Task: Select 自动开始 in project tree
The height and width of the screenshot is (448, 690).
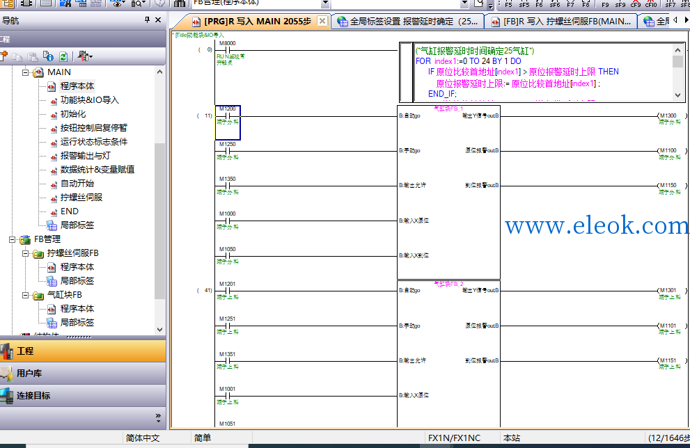Action: [x=77, y=184]
